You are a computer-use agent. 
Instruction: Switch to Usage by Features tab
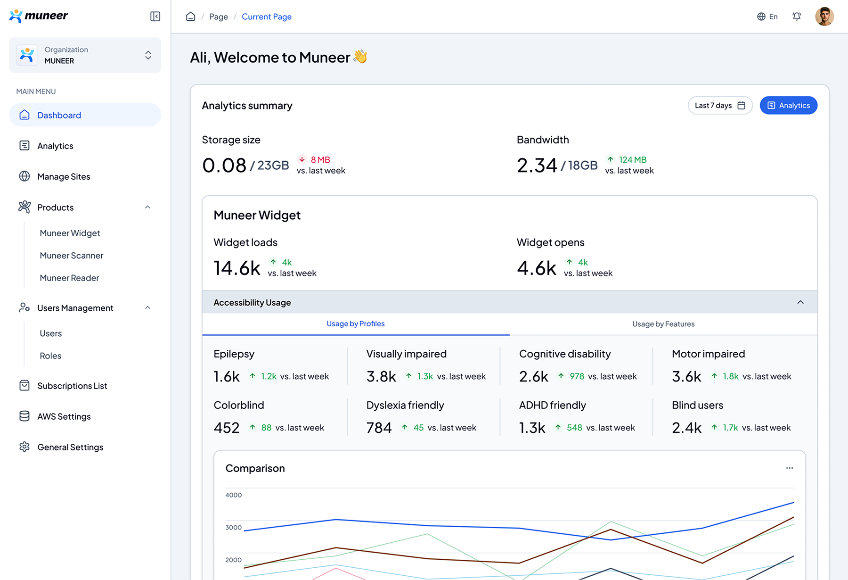663,324
